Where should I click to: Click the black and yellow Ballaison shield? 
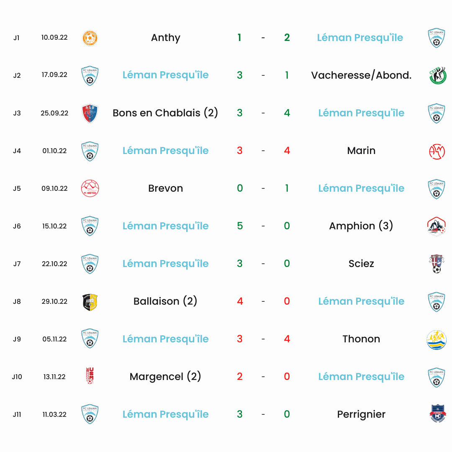pyautogui.click(x=90, y=302)
